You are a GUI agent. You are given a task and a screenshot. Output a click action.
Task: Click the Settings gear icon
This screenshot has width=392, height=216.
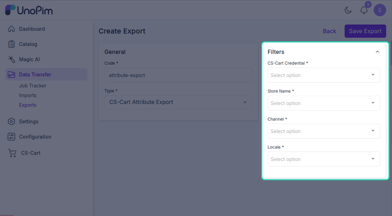click(x=11, y=122)
